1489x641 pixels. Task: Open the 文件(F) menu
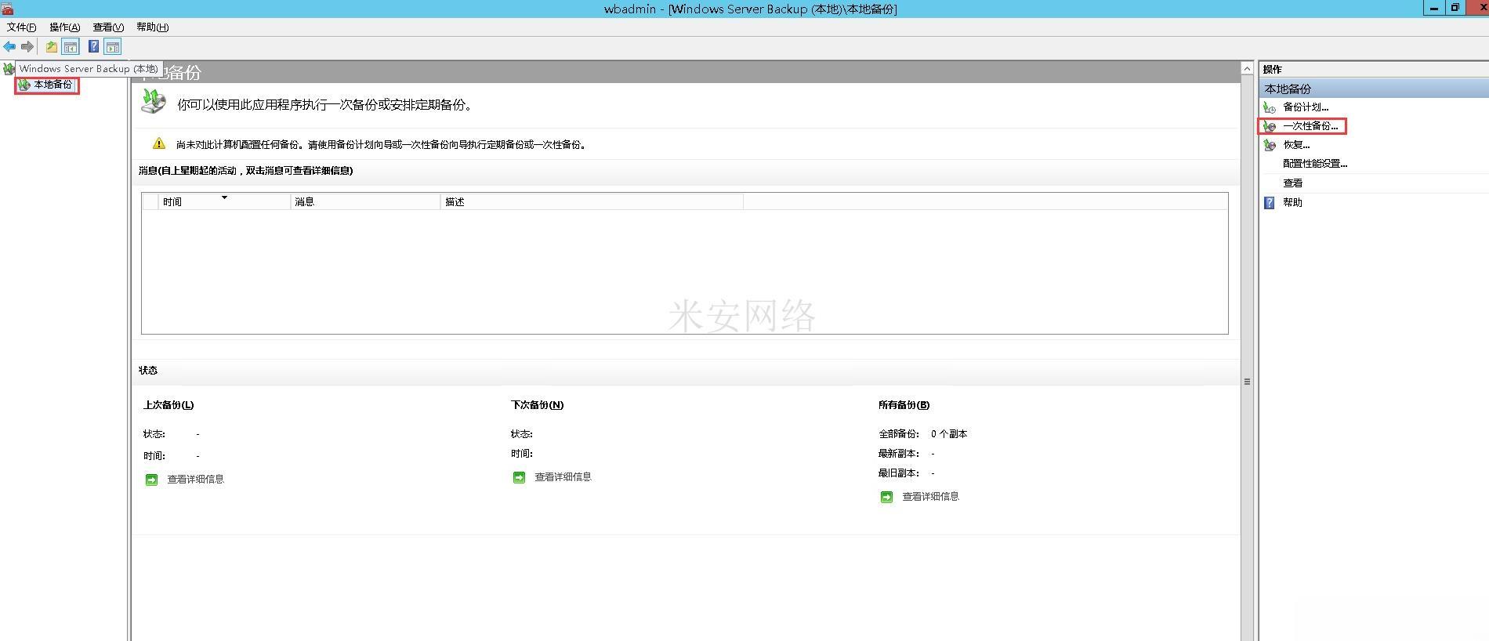click(22, 27)
